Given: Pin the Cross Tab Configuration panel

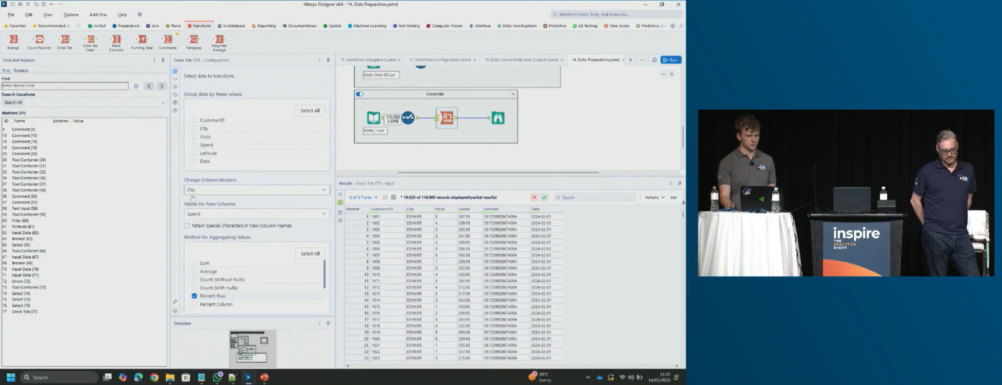Looking at the screenshot, I should (x=328, y=60).
